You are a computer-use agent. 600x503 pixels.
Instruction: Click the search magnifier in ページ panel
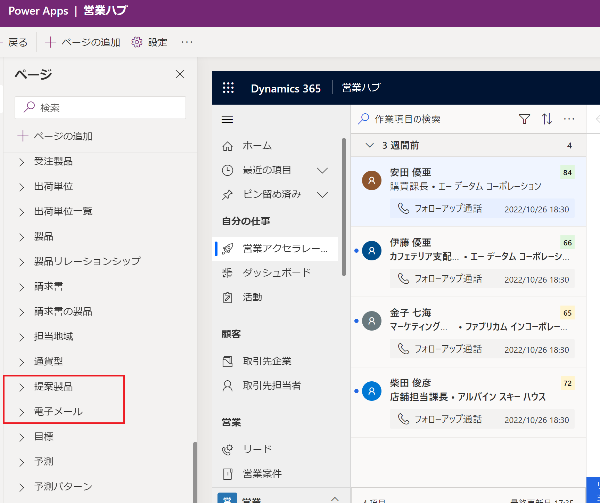pyautogui.click(x=29, y=107)
